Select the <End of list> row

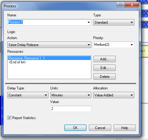(49, 62)
